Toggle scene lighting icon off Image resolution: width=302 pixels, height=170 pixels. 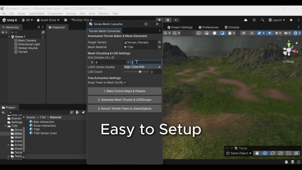pyautogui.click(x=251, y=33)
